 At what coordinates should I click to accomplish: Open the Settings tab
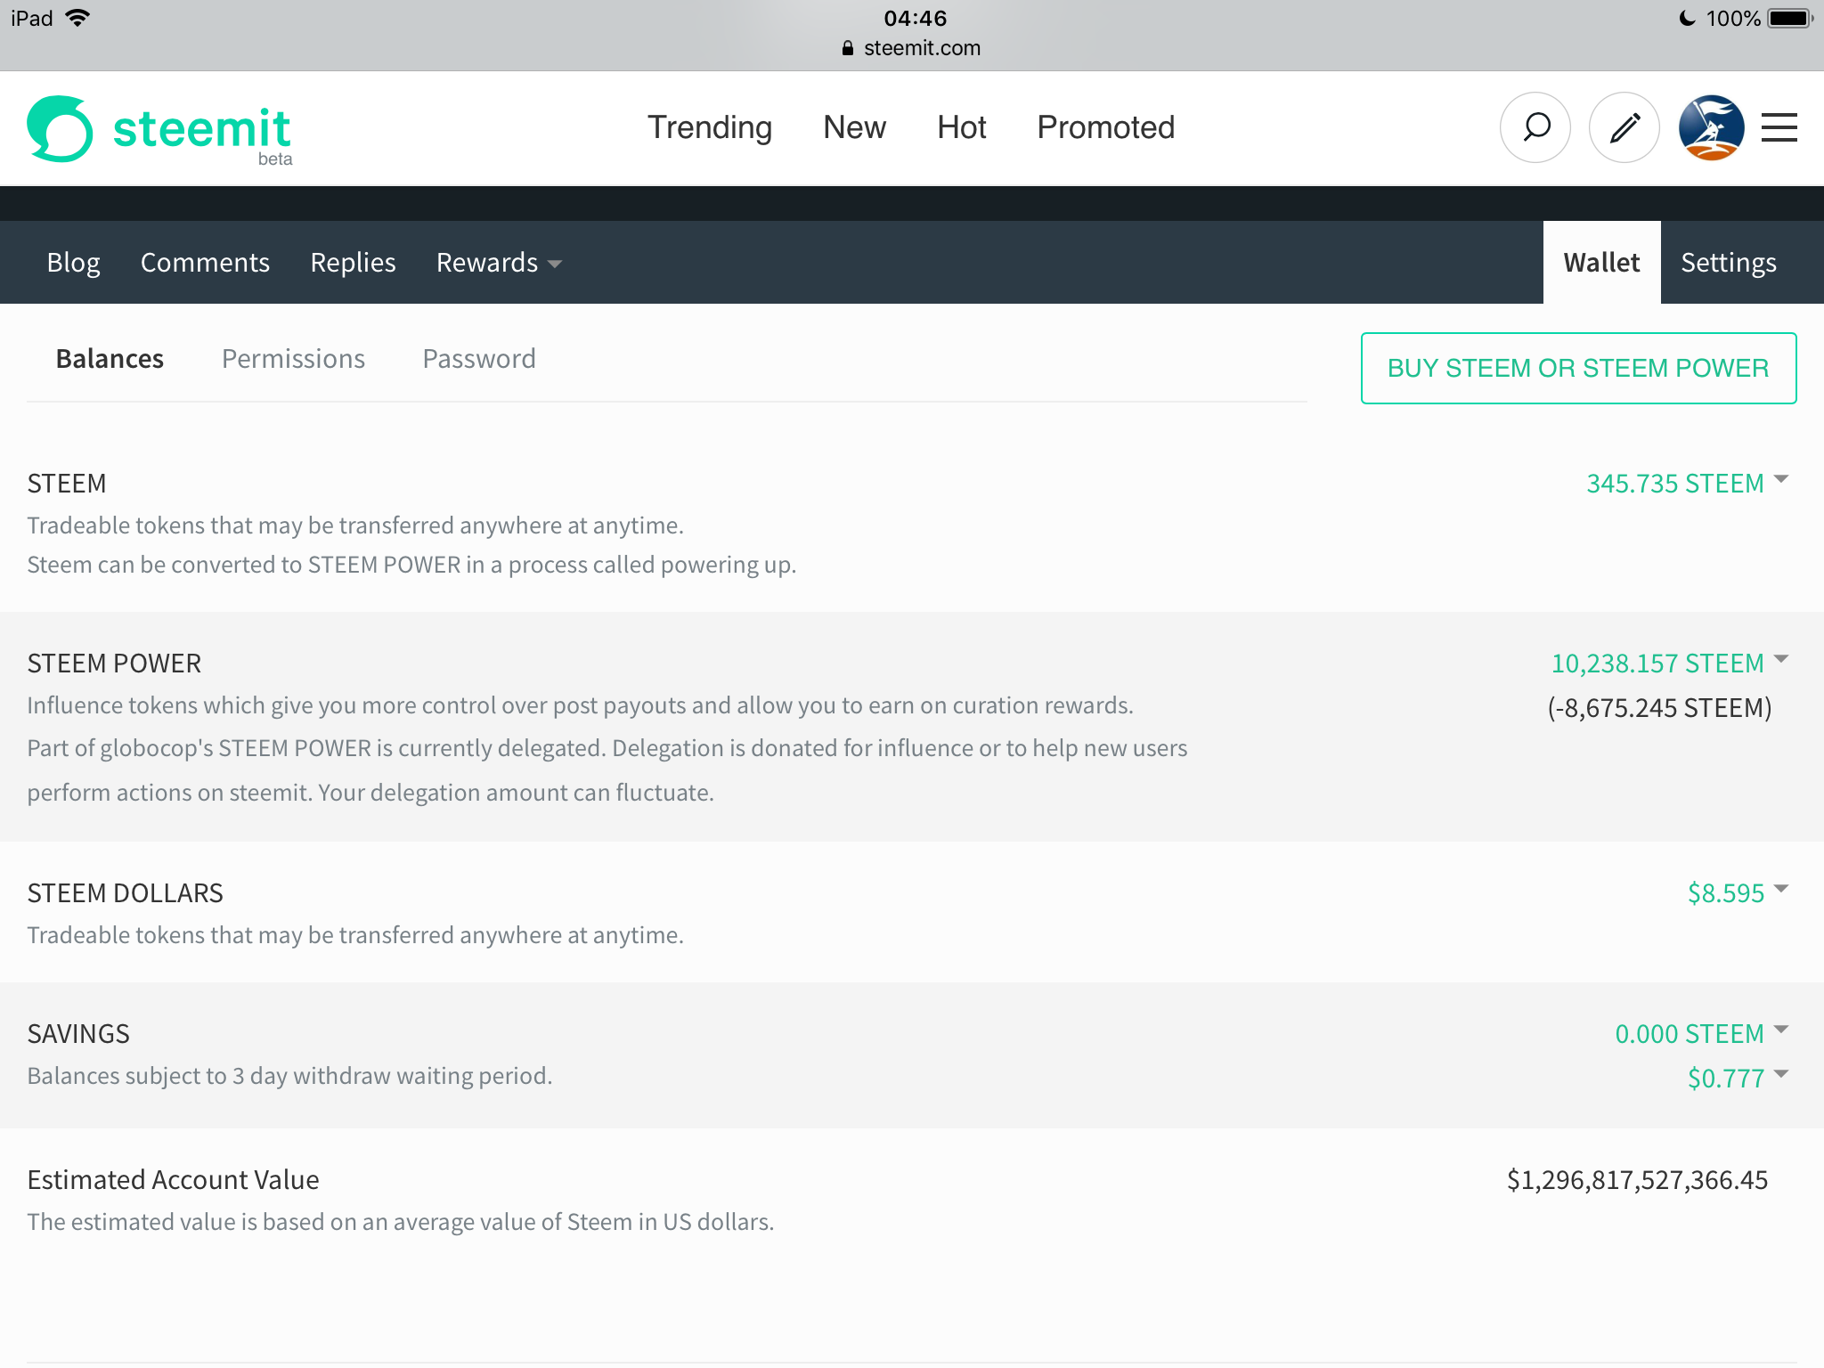click(1728, 263)
